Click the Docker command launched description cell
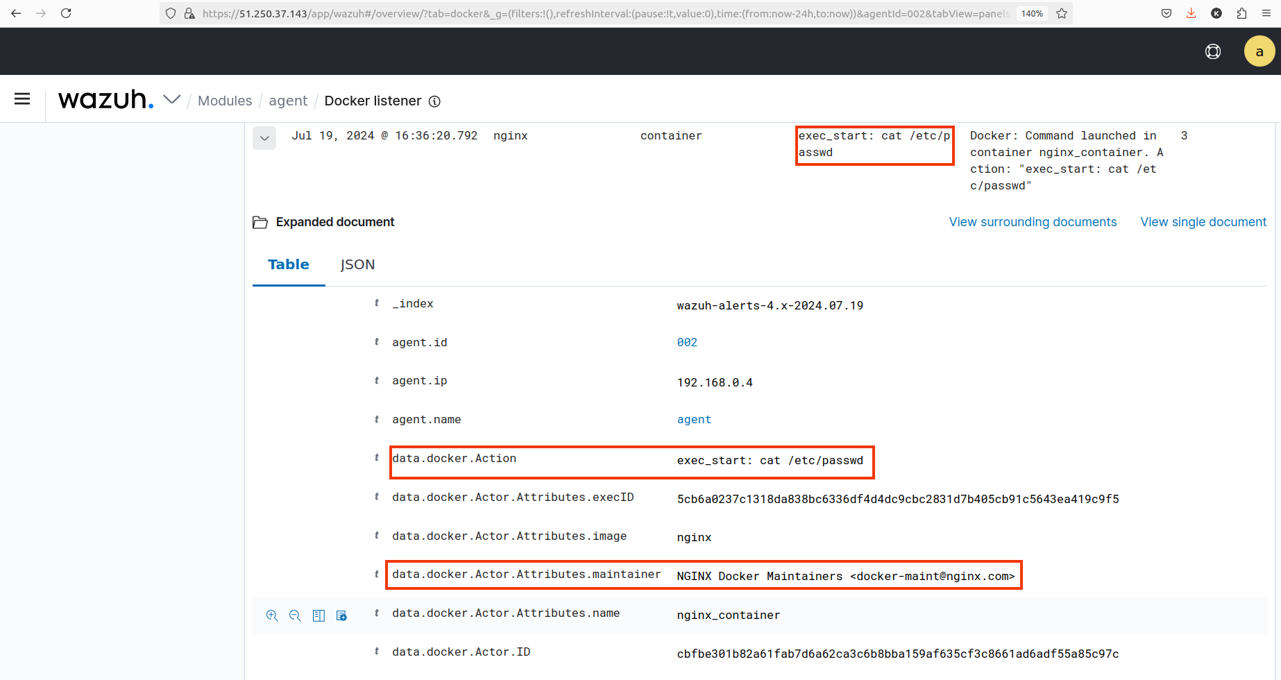 click(1067, 160)
